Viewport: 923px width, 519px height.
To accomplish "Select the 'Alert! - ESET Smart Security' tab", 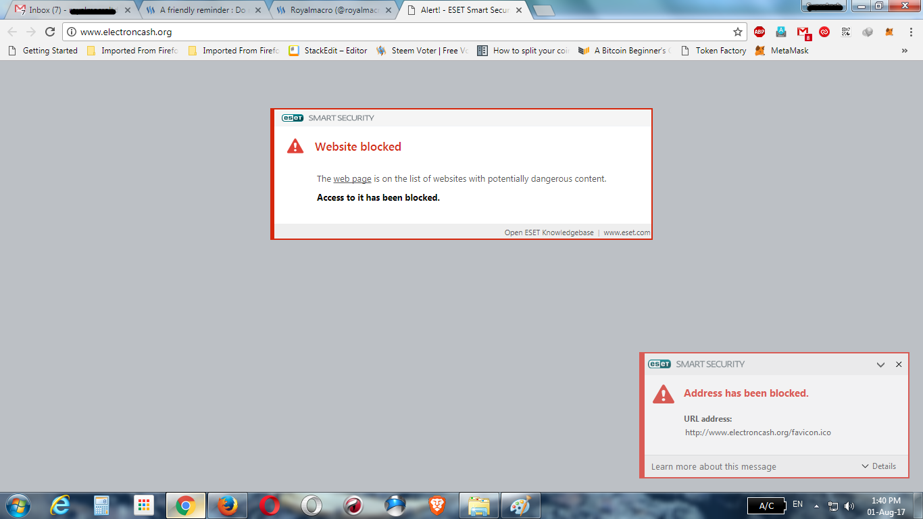I will pyautogui.click(x=464, y=10).
